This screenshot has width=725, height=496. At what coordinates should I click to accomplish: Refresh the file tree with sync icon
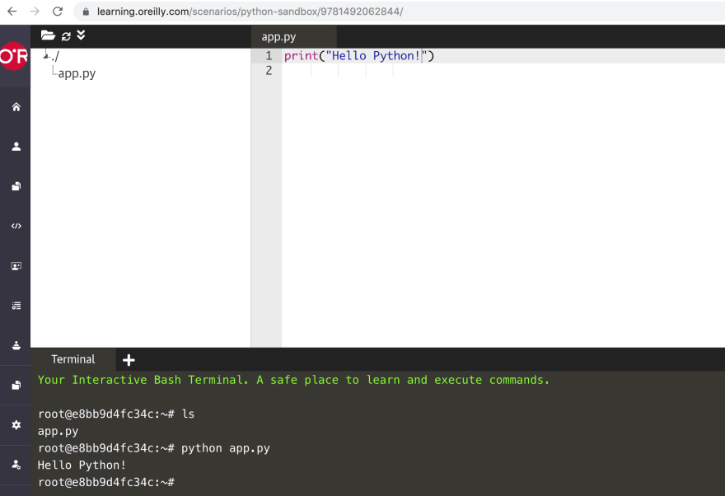point(66,36)
